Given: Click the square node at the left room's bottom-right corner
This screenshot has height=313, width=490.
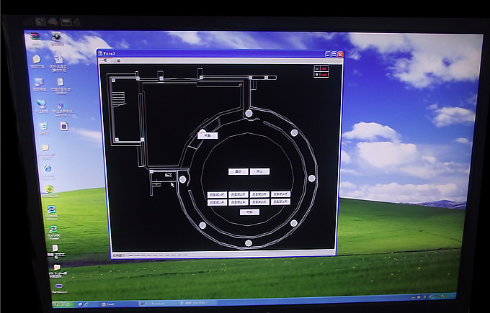Looking at the screenshot, I should (142, 140).
